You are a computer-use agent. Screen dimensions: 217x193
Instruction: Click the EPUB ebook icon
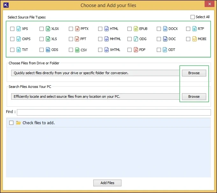(136, 29)
